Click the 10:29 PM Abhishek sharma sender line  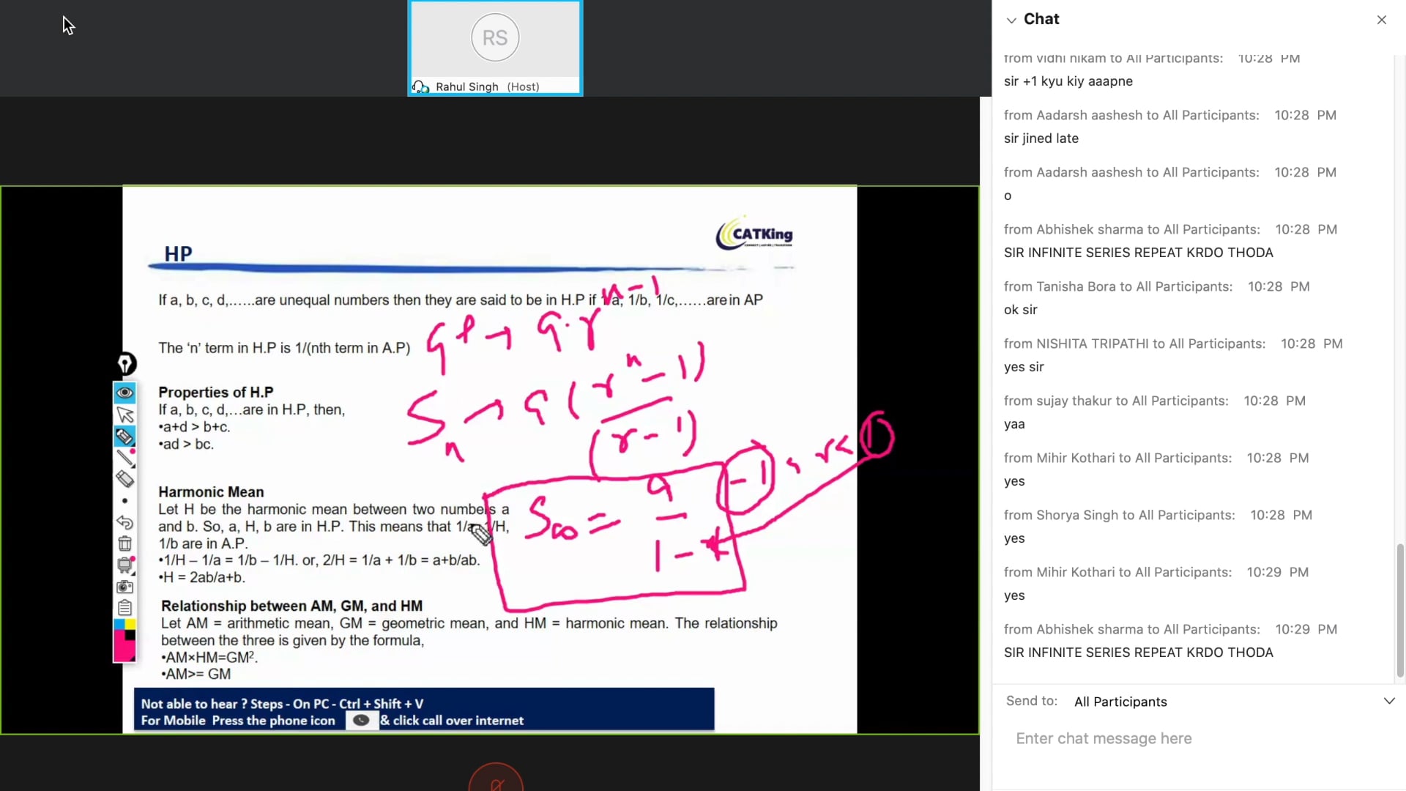(x=1170, y=629)
